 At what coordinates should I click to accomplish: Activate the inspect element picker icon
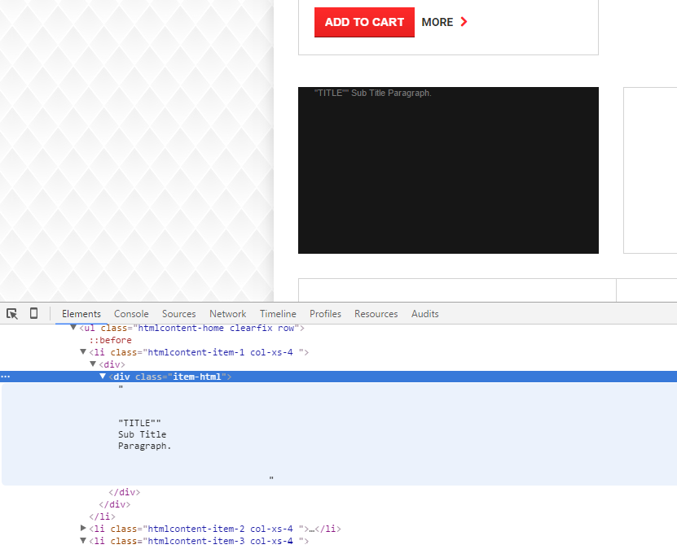pyautogui.click(x=12, y=314)
